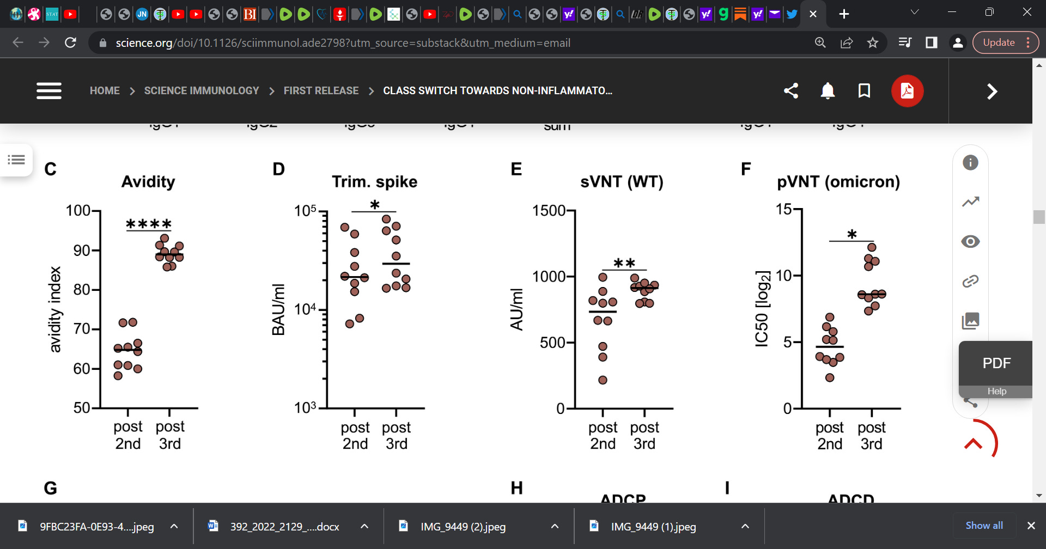Viewport: 1046px width, 549px height.
Task: Star this page as a favorite
Action: [x=873, y=42]
